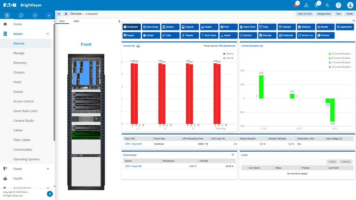Click the Manage Rack button

(x=324, y=14)
